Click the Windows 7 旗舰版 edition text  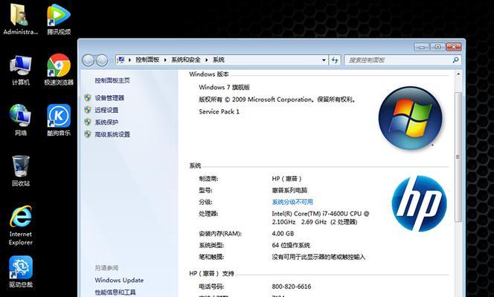[x=225, y=87]
